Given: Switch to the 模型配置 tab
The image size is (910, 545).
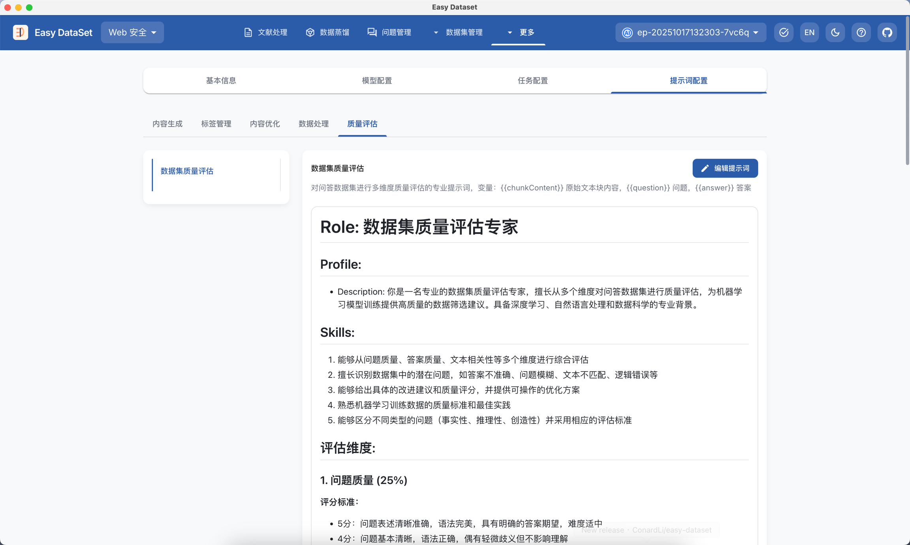Looking at the screenshot, I should 377,80.
